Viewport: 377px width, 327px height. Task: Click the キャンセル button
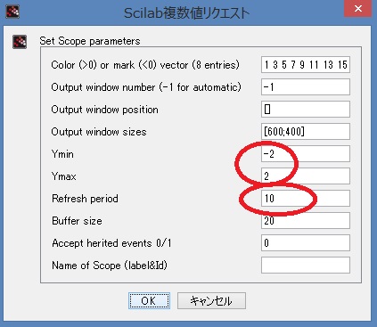click(211, 300)
